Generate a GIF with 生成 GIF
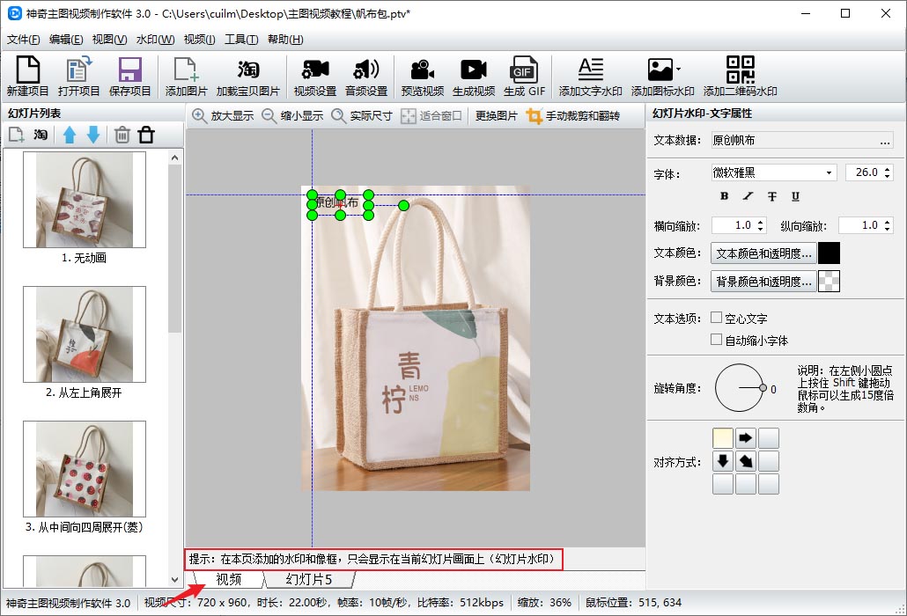907x616 pixels. [x=524, y=76]
